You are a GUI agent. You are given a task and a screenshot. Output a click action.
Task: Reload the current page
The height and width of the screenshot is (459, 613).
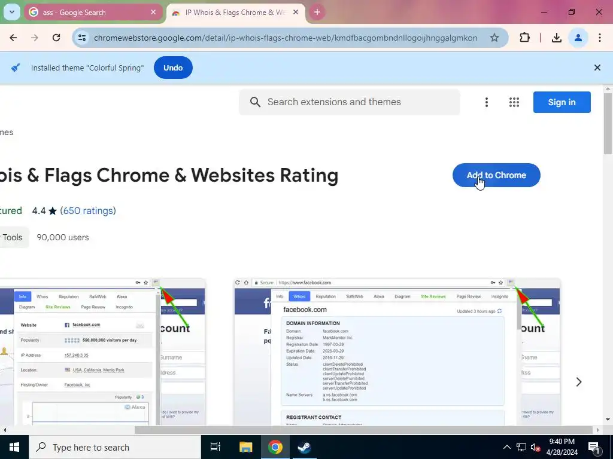[56, 38]
